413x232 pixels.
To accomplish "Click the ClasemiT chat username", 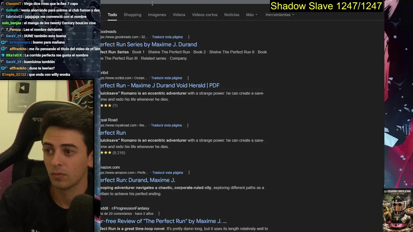I will pyautogui.click(x=13, y=4).
